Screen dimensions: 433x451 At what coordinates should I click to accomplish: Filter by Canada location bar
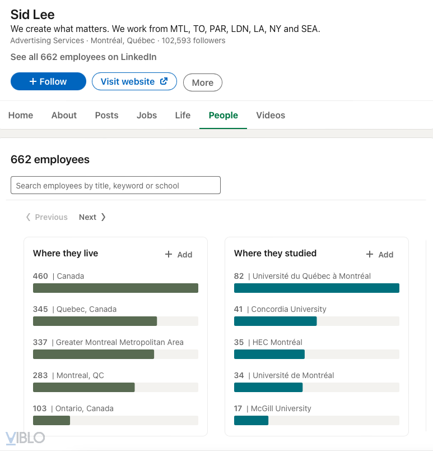coord(115,288)
